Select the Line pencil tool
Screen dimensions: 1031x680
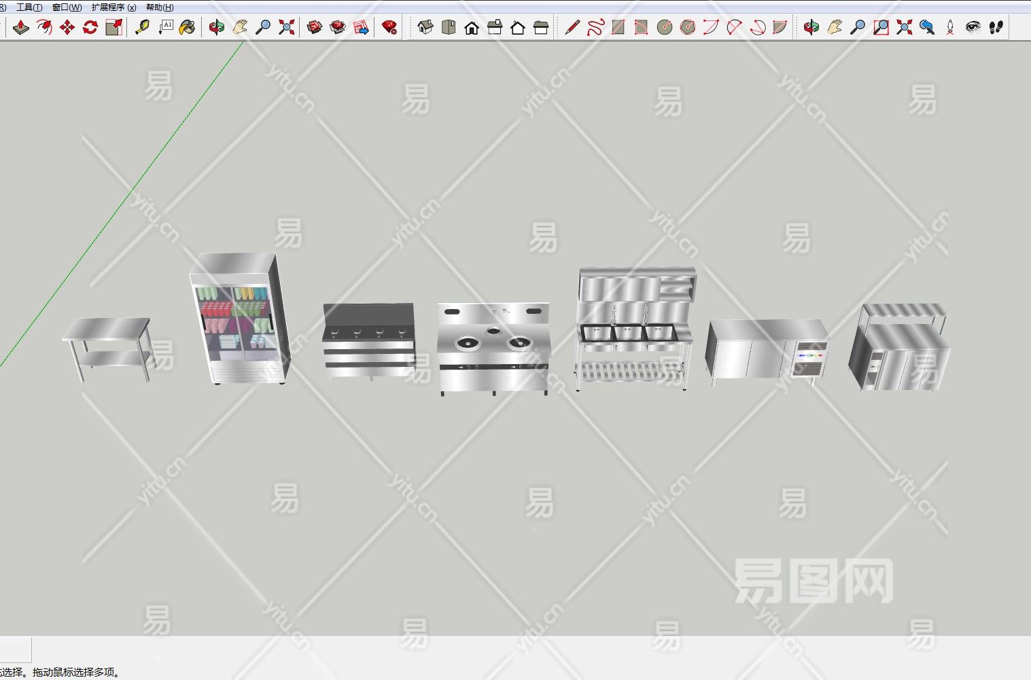coord(572,27)
